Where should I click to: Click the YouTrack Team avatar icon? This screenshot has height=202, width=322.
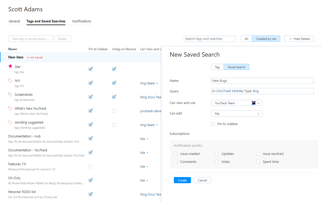pos(253,103)
